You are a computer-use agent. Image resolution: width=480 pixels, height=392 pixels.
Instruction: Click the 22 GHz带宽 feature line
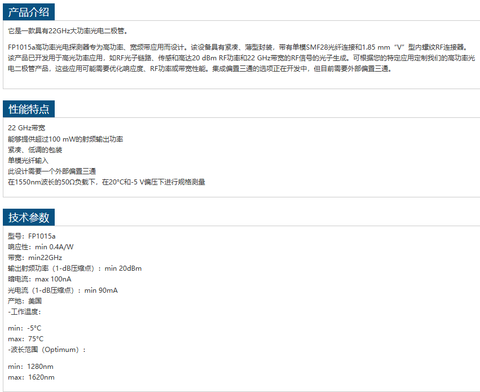[x=27, y=128]
